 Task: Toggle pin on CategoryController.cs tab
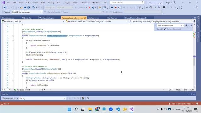pos(82,18)
